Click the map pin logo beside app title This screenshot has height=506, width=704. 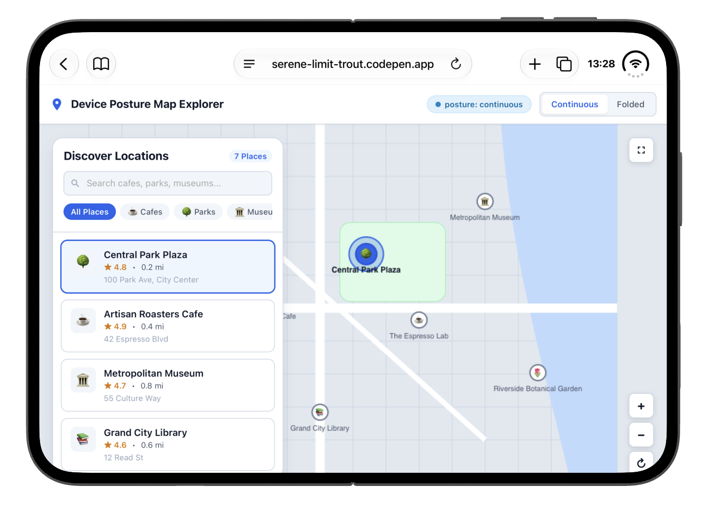pyautogui.click(x=57, y=104)
